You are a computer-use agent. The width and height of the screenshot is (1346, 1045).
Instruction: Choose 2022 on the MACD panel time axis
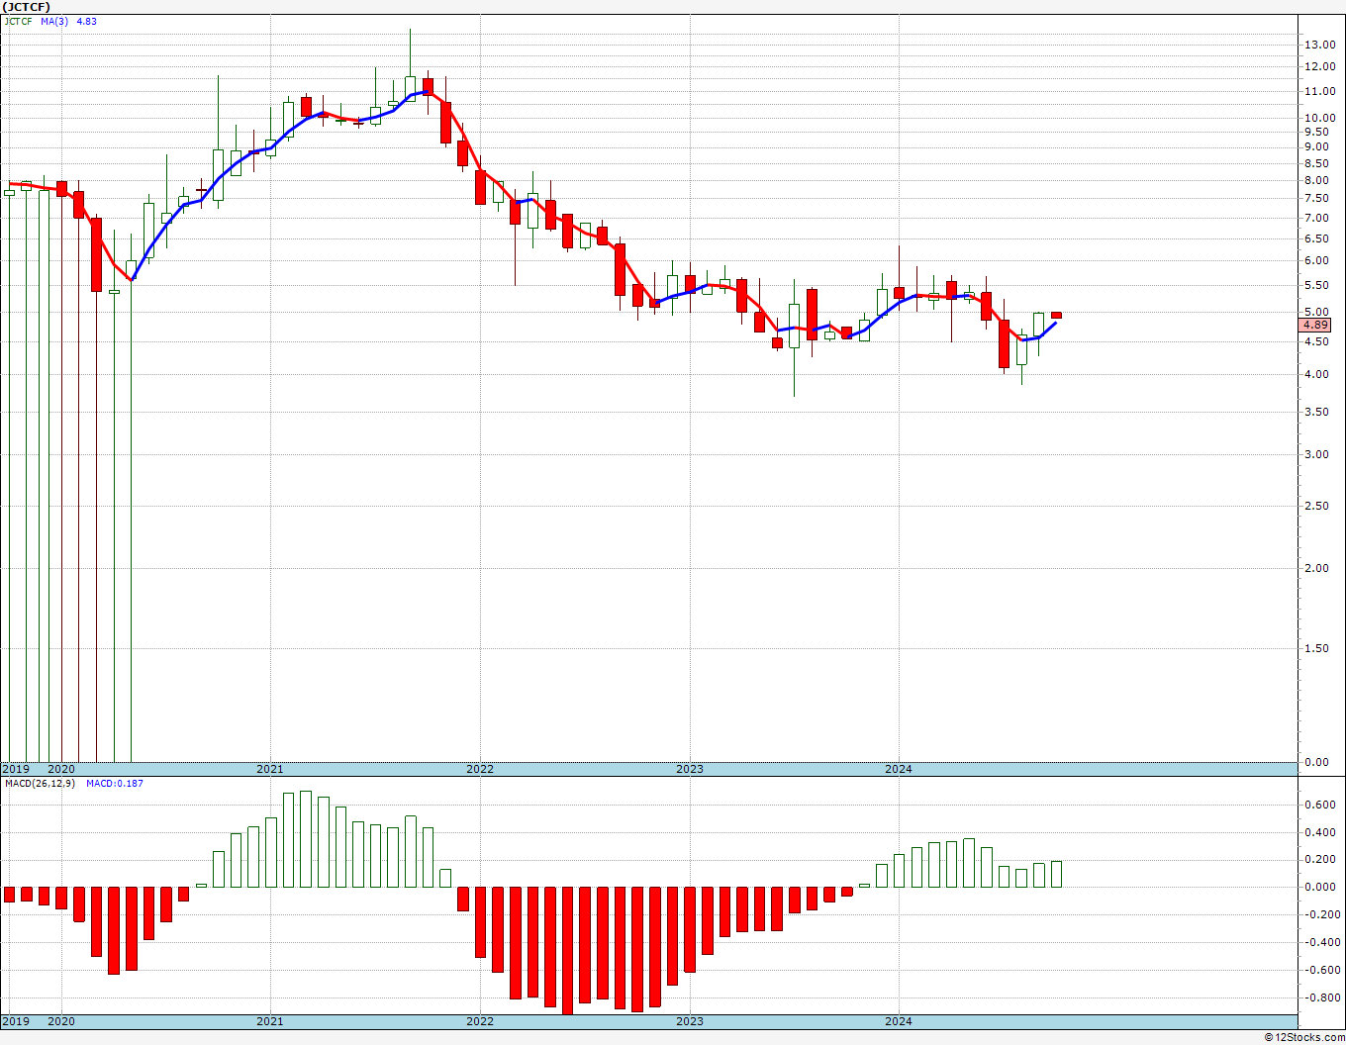click(x=480, y=1021)
